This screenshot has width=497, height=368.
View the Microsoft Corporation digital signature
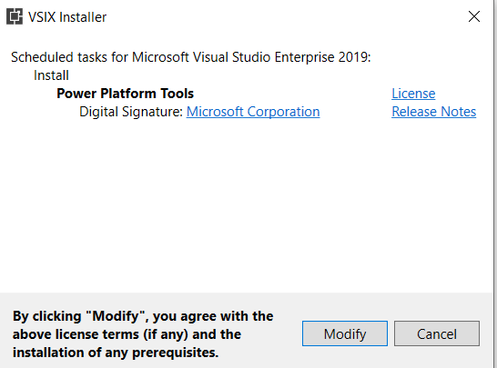pyautogui.click(x=253, y=112)
